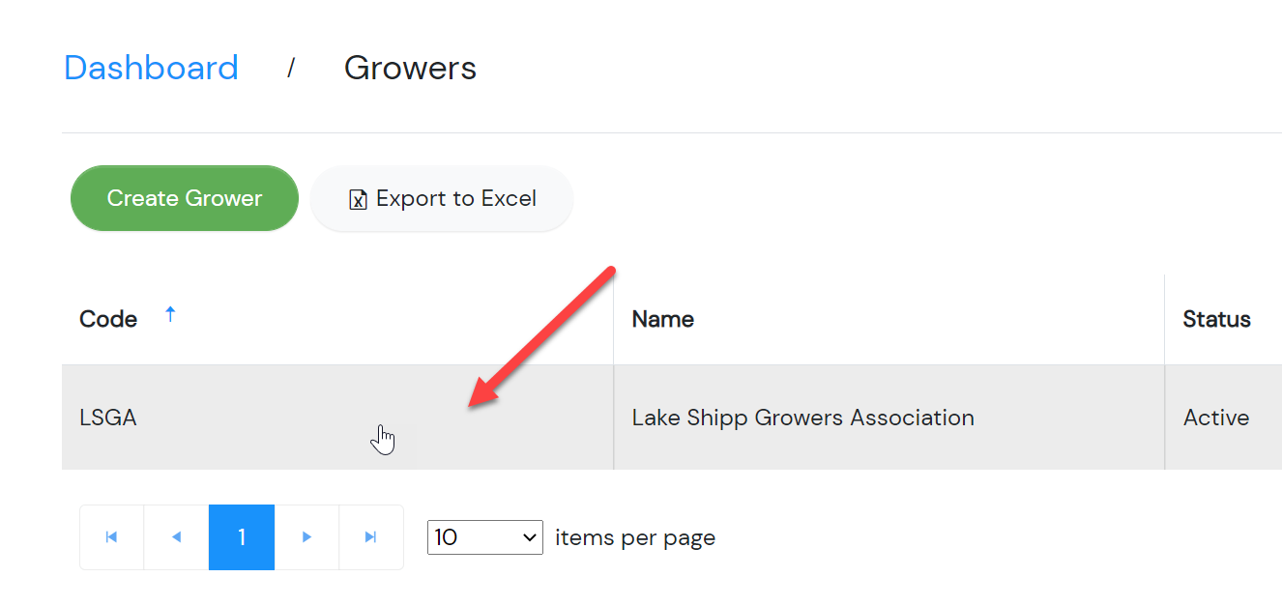
Task: Click the Excel file icon
Action: (x=358, y=200)
